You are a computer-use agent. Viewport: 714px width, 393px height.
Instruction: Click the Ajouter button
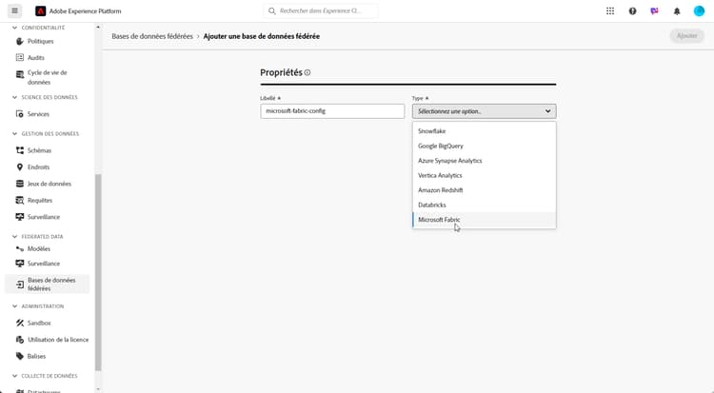click(685, 35)
